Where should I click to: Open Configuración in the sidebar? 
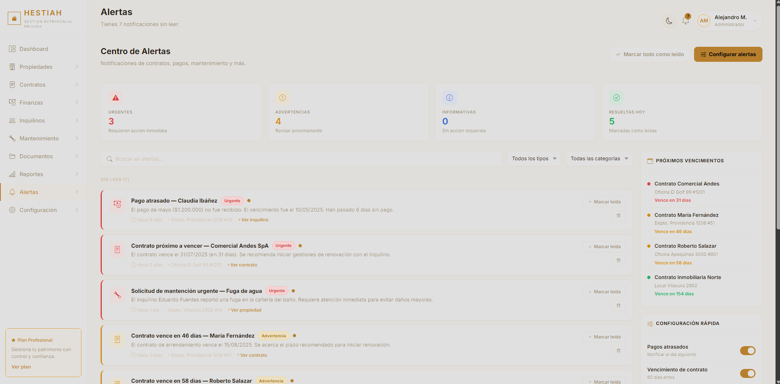pyautogui.click(x=43, y=210)
